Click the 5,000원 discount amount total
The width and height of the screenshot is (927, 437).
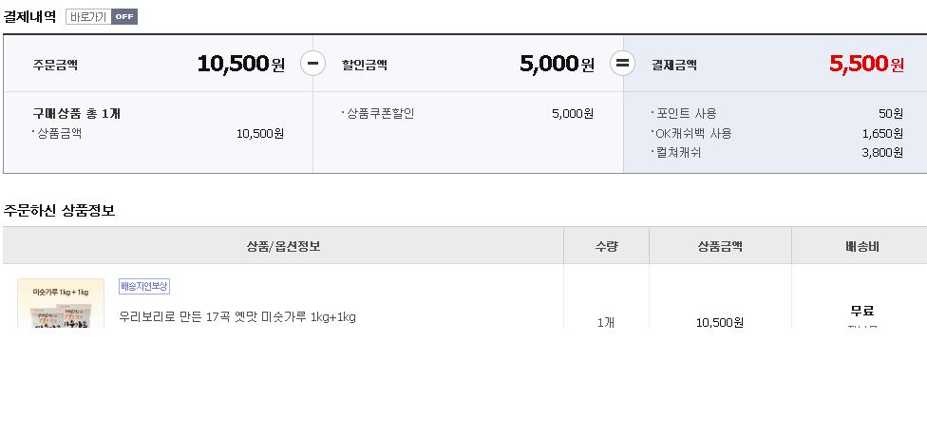point(556,64)
